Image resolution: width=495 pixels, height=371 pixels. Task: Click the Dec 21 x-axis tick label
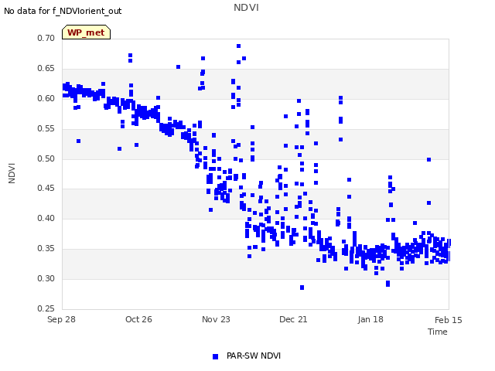point(293,319)
